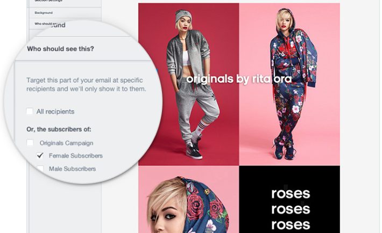This screenshot has height=233, width=382.
Task: Enable the Originals Campaign checkbox
Action: [x=30, y=143]
